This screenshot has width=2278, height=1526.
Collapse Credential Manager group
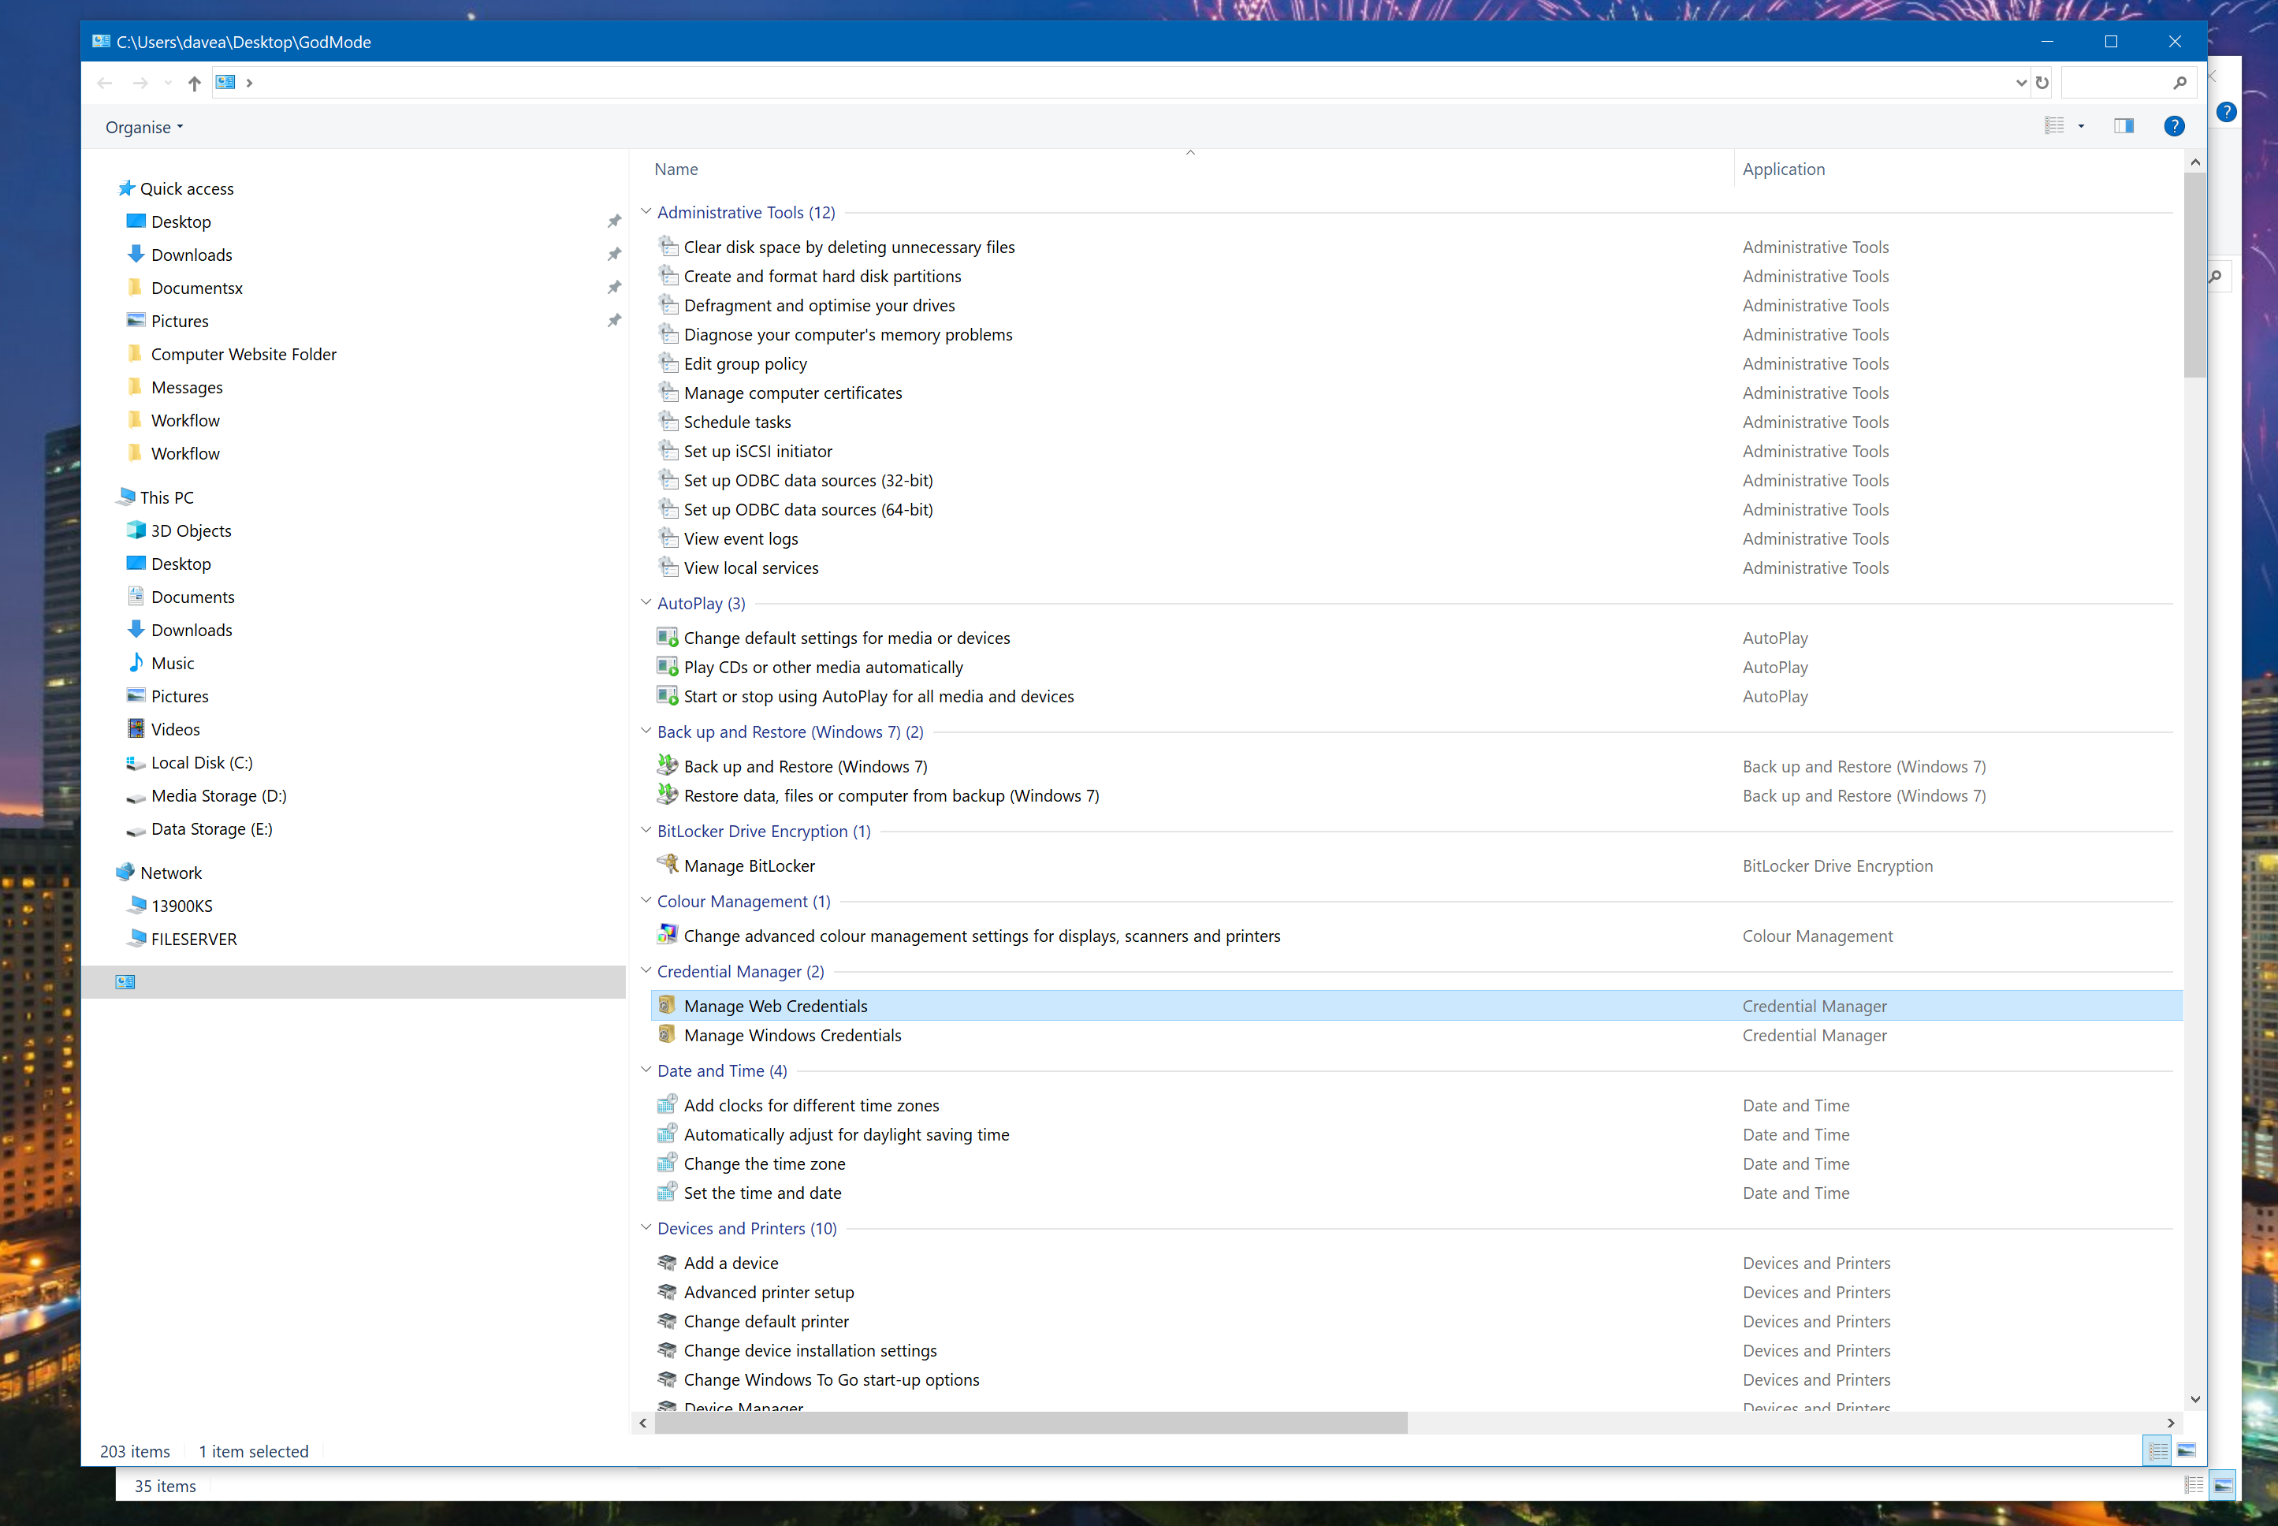click(x=646, y=970)
